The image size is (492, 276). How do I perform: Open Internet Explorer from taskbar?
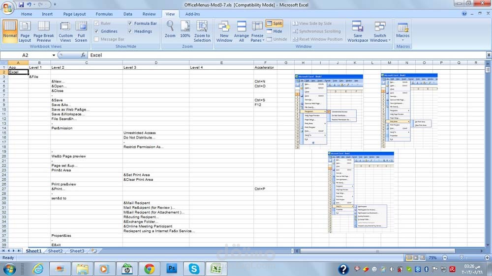click(x=38, y=269)
